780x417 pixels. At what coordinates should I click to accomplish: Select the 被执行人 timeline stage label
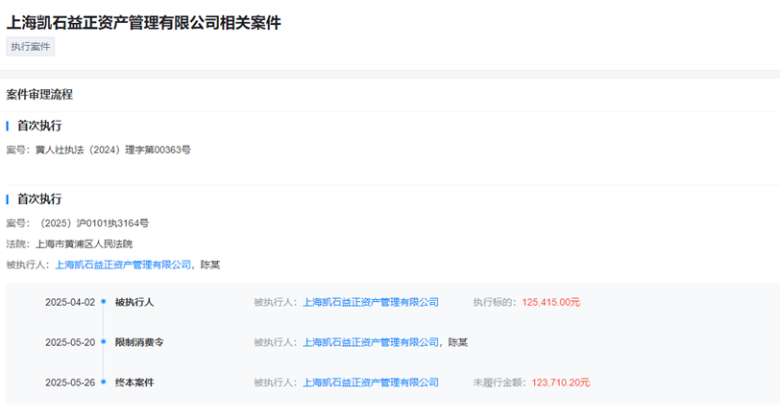click(x=134, y=302)
